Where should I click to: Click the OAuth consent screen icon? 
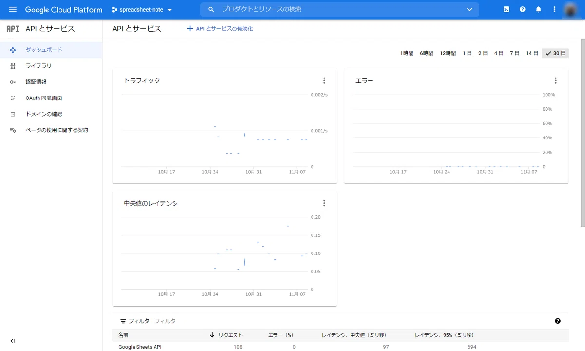pyautogui.click(x=13, y=98)
